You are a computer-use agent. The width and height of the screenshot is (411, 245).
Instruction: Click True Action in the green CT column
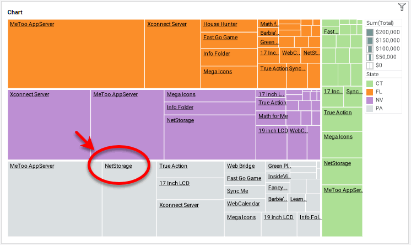[x=337, y=113]
